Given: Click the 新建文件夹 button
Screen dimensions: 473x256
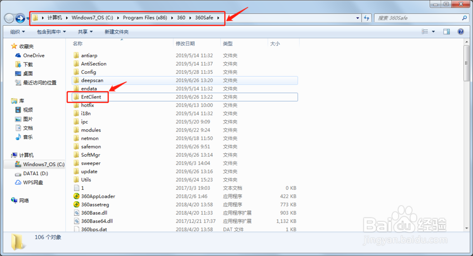Looking at the screenshot, I should 116,32.
